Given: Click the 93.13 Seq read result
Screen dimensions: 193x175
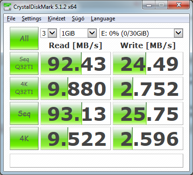Looking at the screenshot, I should 76,113.
